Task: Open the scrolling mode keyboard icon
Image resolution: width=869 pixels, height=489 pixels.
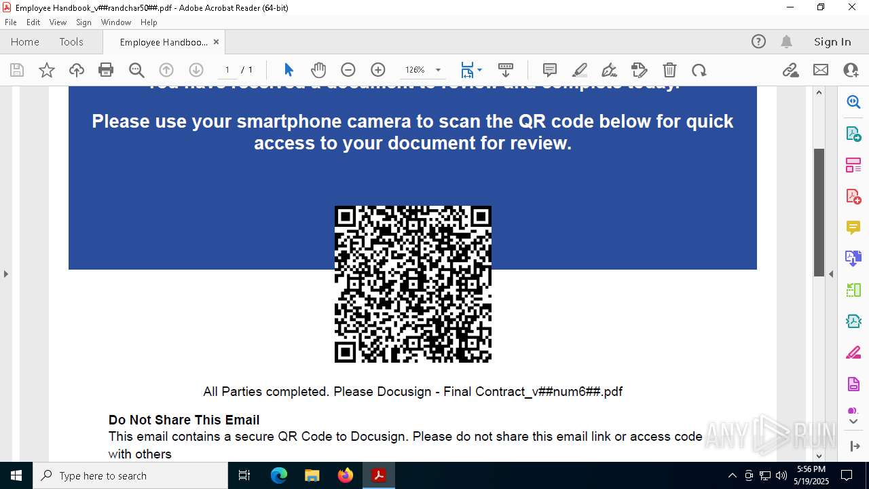Action: coord(506,70)
